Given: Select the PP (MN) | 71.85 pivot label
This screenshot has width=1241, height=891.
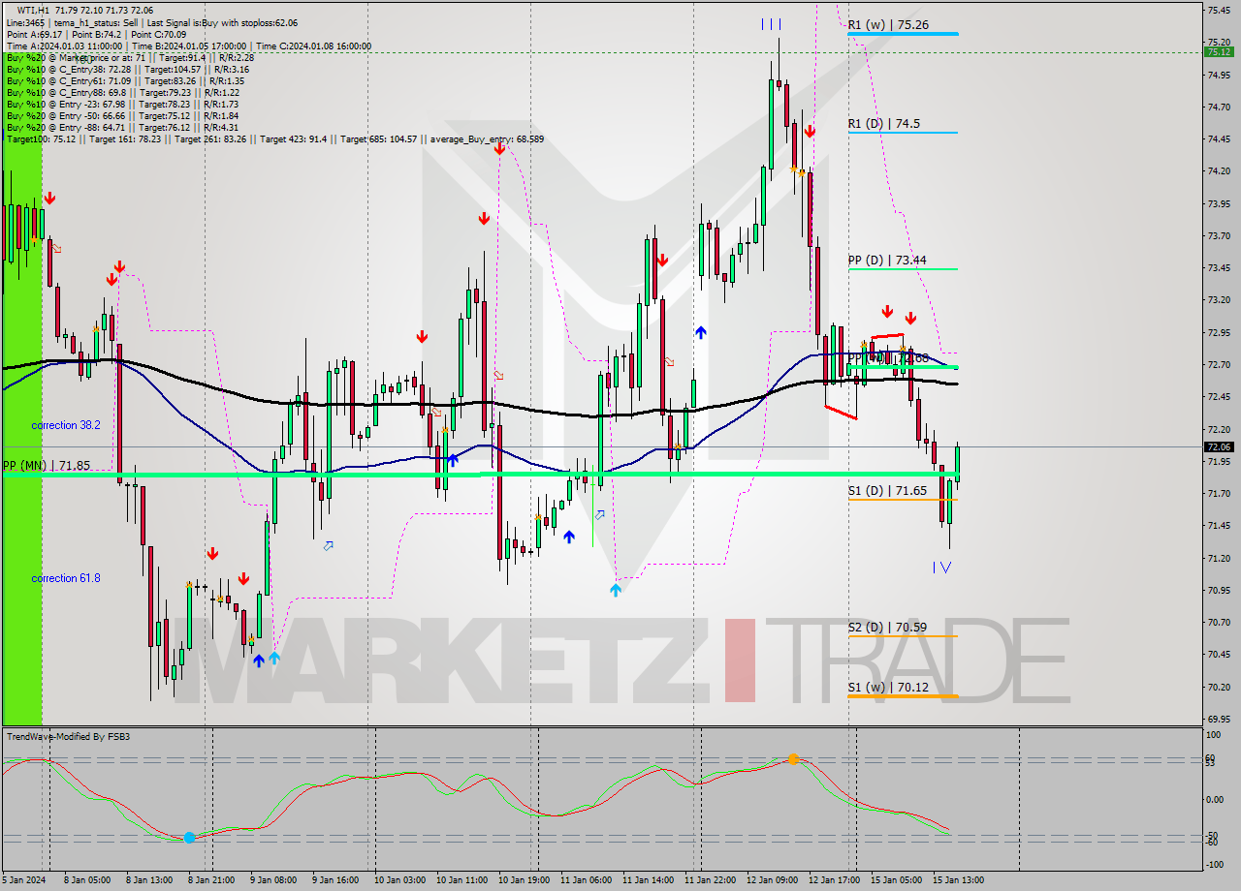Looking at the screenshot, I should [47, 466].
